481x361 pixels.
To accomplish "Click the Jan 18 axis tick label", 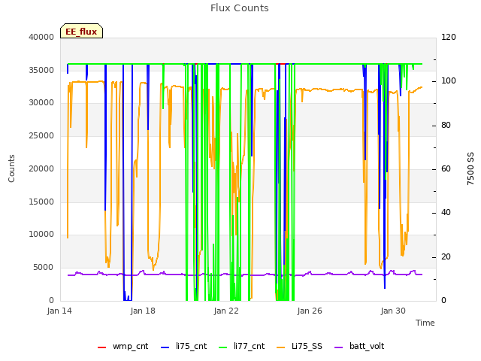I will [143, 311].
